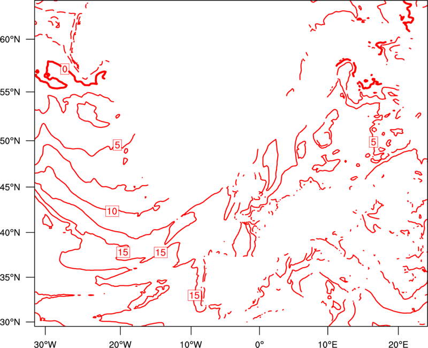This screenshot has height=348, width=428.
Task: Click the 30°W longitude label
Action: coord(45,344)
